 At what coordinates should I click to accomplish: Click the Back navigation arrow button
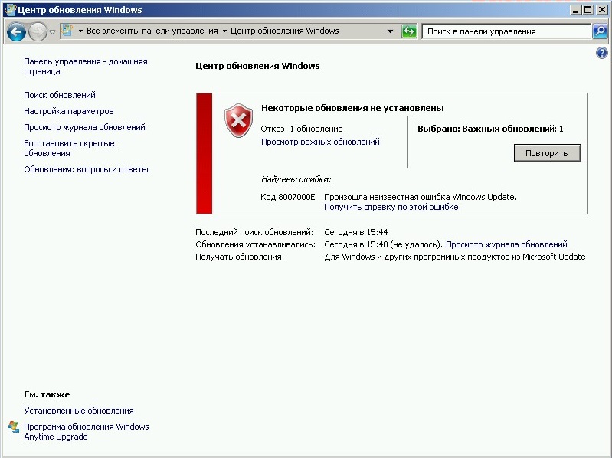point(17,32)
